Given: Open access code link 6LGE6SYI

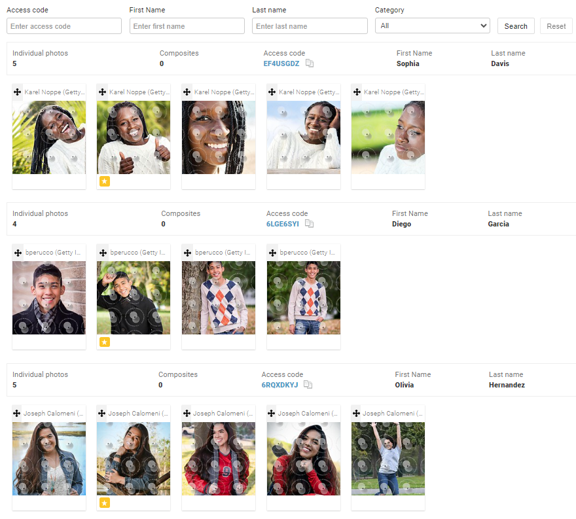Looking at the screenshot, I should (x=283, y=224).
